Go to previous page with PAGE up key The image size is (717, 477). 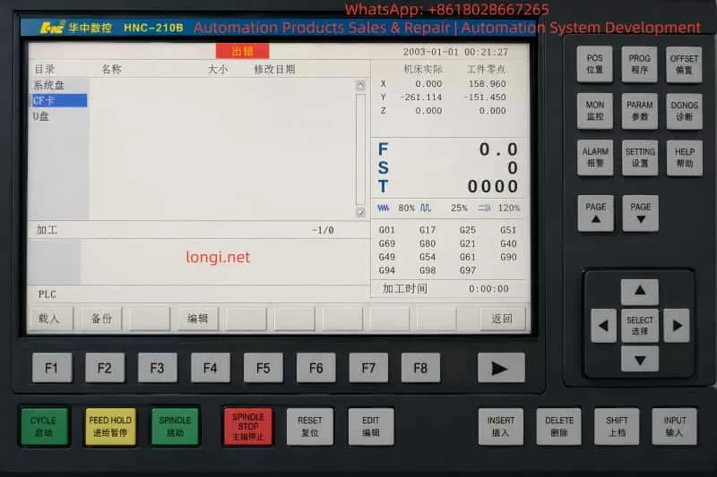pos(595,213)
